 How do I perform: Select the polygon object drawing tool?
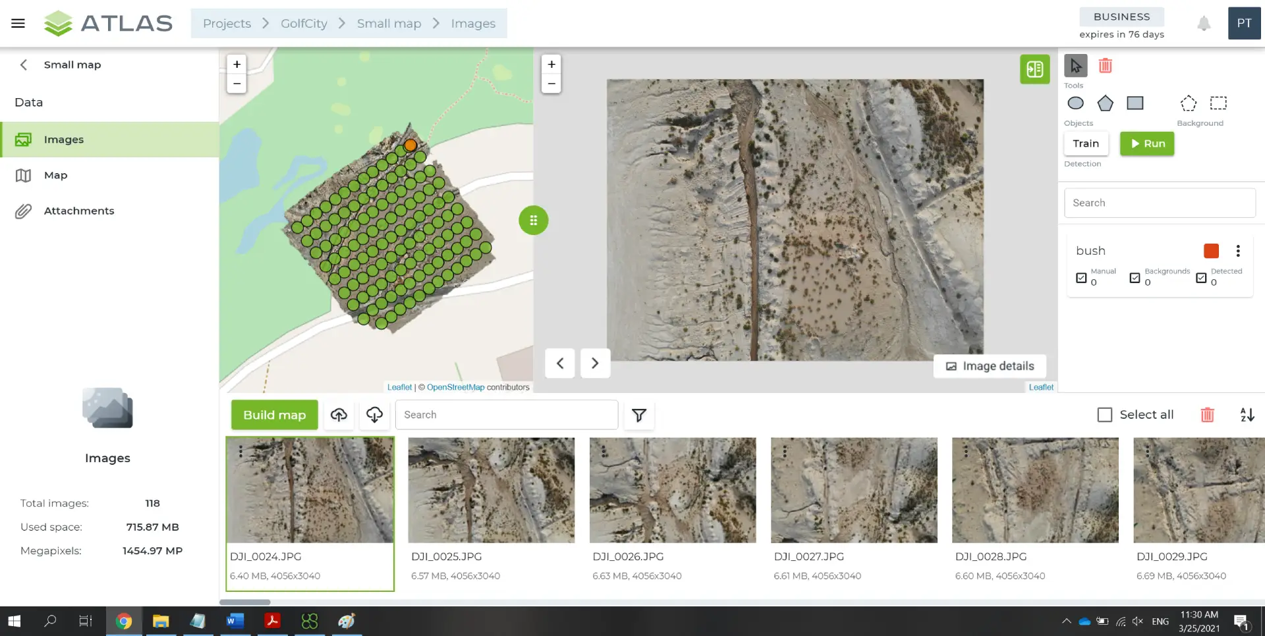(1105, 103)
